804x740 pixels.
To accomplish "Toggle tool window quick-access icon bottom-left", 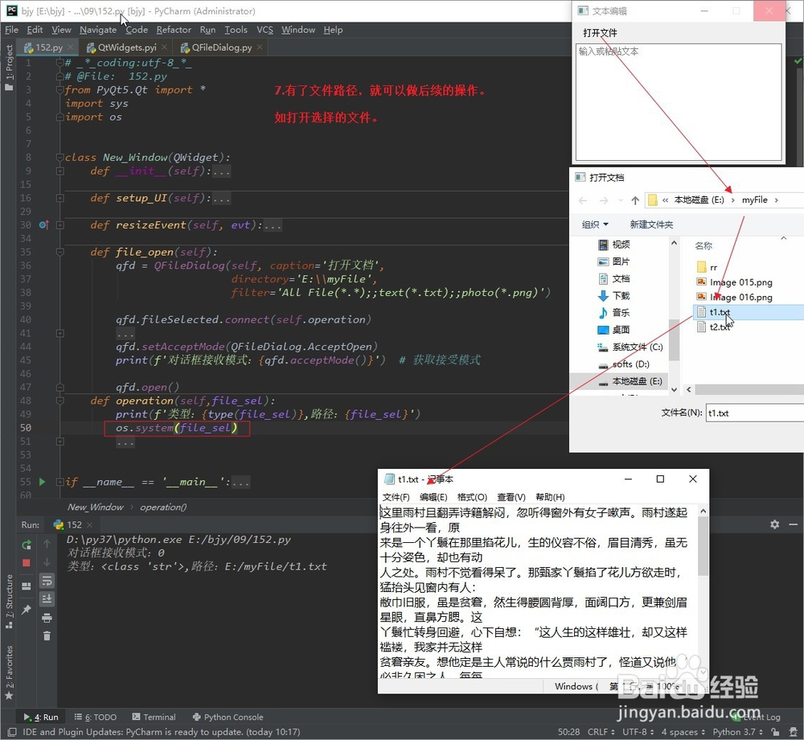I will click(x=12, y=732).
